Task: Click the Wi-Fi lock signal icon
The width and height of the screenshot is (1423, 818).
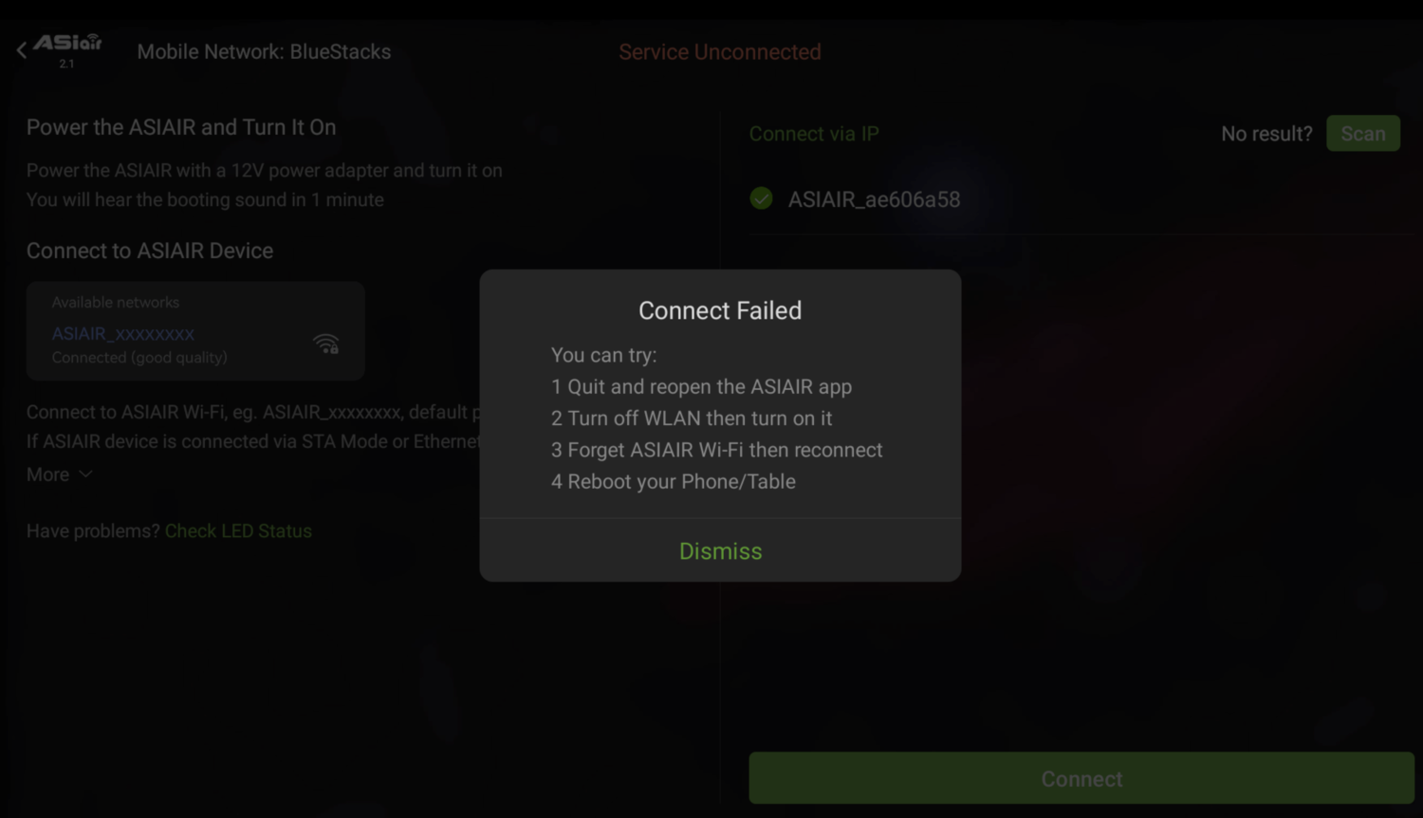Action: (x=325, y=344)
